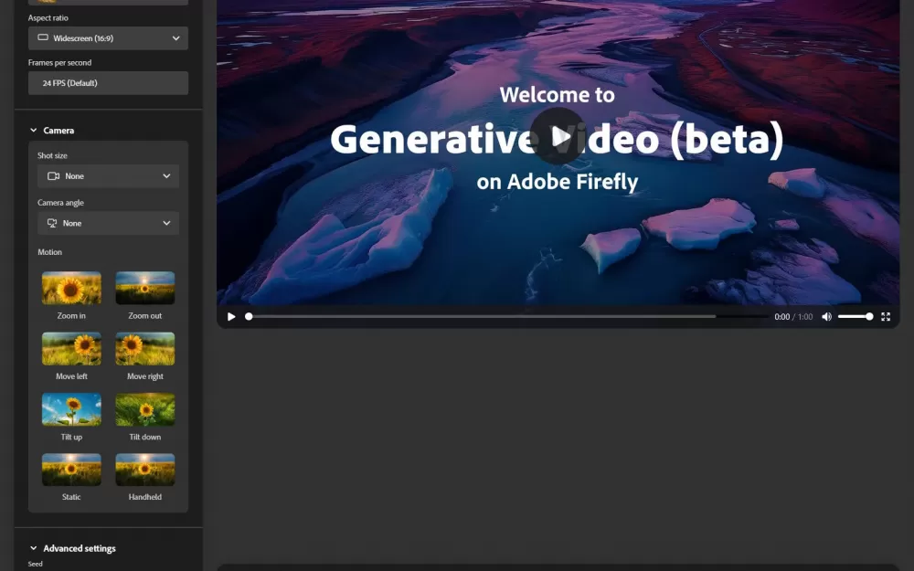Click the video progress seek bar
914x571 pixels.
coord(482,317)
